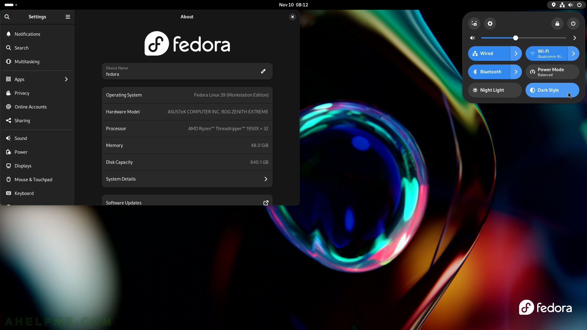Click the Disk Capacity row
Image resolution: width=587 pixels, height=330 pixels.
point(187,162)
